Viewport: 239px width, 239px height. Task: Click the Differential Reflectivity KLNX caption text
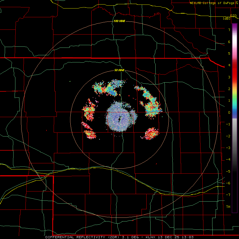(119, 237)
